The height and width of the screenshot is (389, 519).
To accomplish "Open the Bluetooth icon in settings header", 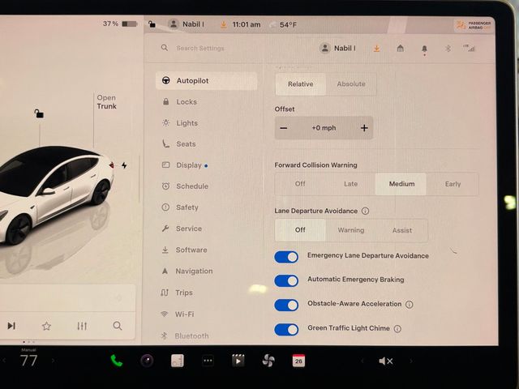I will 448,49.
